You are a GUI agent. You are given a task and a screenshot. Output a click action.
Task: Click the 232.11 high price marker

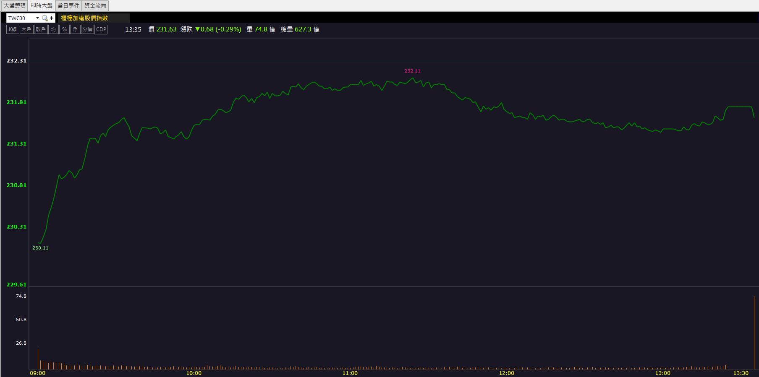tap(412, 71)
